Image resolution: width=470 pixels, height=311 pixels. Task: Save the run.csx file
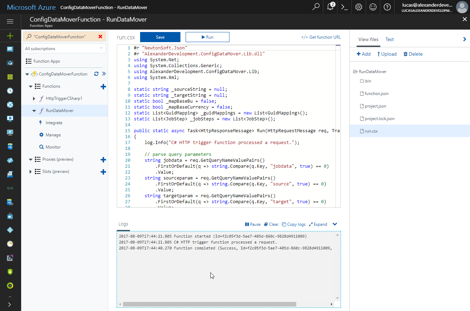[160, 37]
